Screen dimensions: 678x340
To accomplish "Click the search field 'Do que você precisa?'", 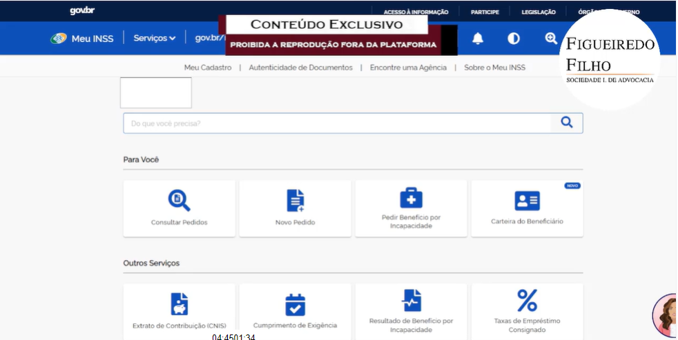I will point(337,123).
